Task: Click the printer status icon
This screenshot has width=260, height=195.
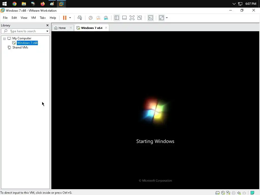Action: click(x=234, y=193)
